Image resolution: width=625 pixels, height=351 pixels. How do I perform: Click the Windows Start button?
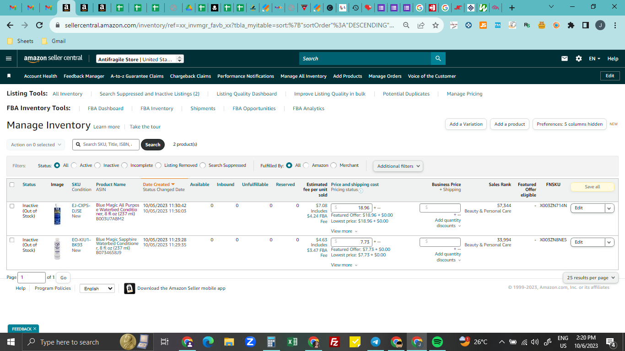(11, 342)
